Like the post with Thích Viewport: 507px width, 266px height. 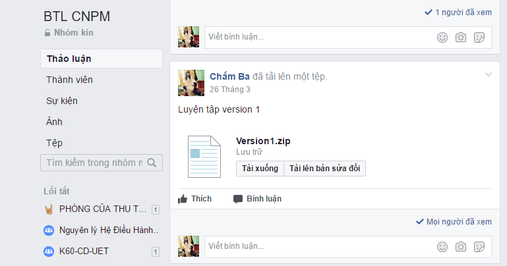pos(195,199)
